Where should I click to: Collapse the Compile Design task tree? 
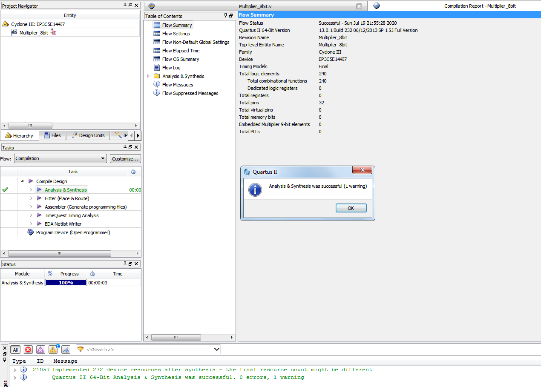[x=22, y=181]
